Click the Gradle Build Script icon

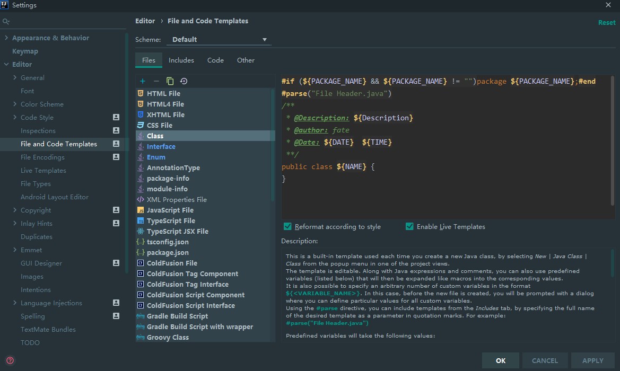(x=141, y=316)
